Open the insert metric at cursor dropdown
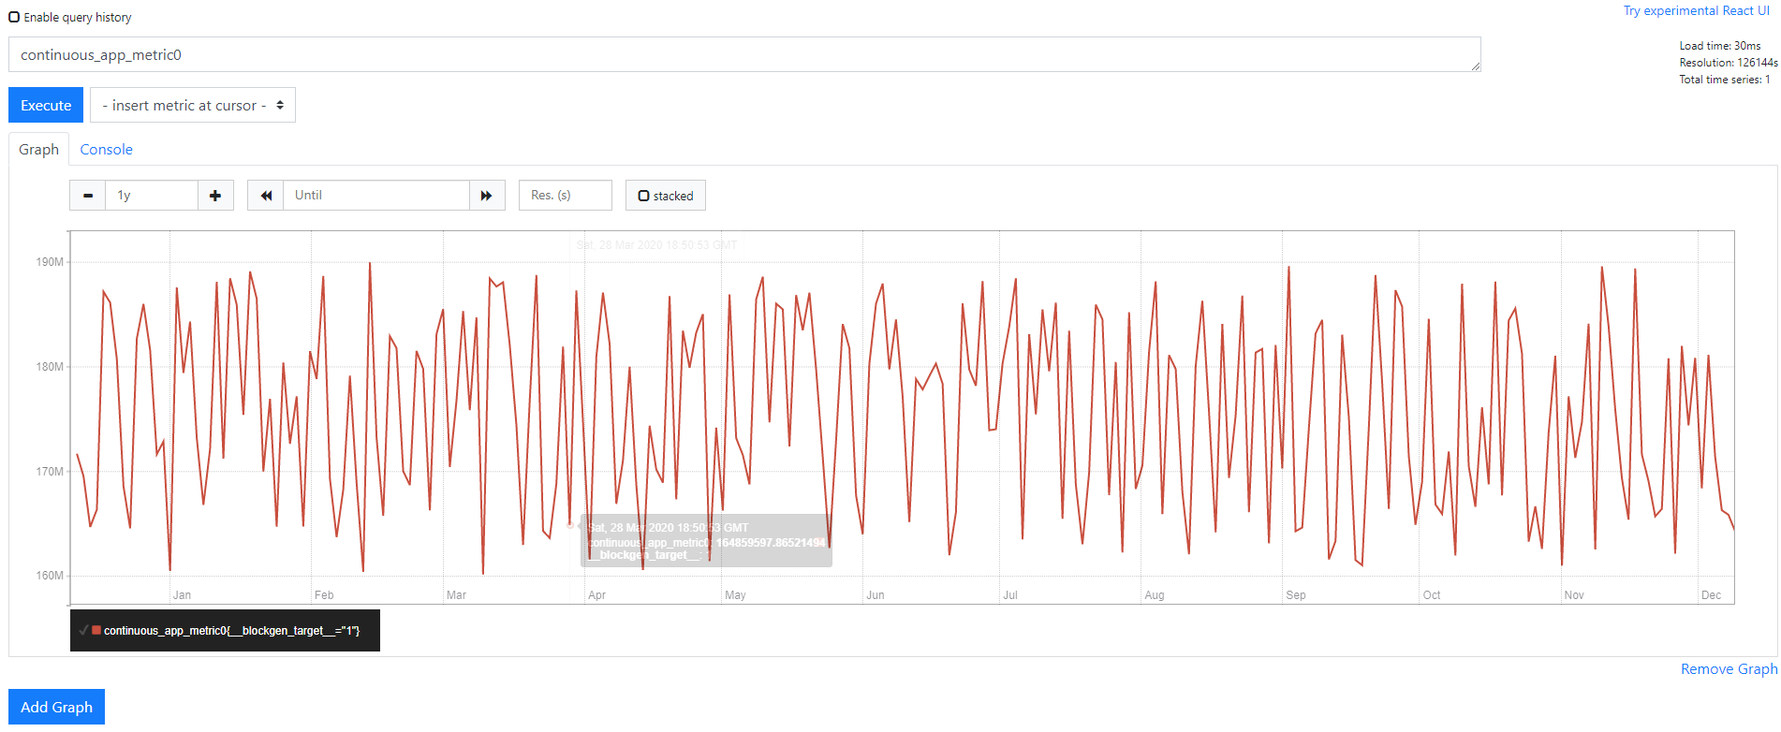1781x732 pixels. point(193,106)
